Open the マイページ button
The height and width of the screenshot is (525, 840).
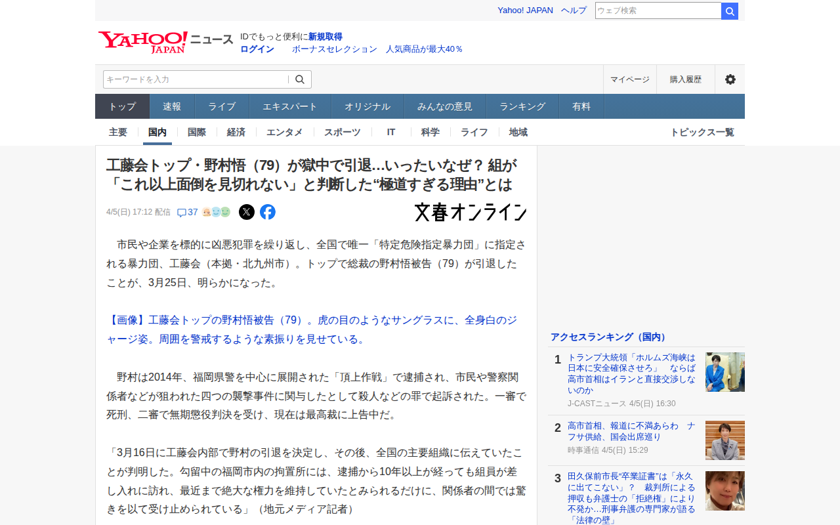630,79
